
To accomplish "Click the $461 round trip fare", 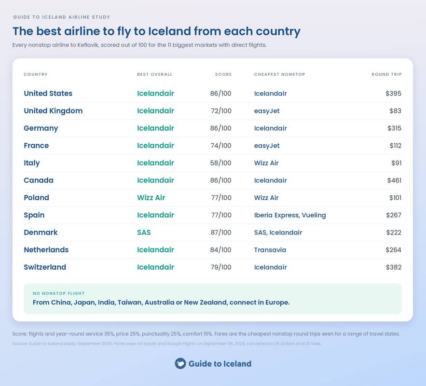I will pyautogui.click(x=394, y=180).
